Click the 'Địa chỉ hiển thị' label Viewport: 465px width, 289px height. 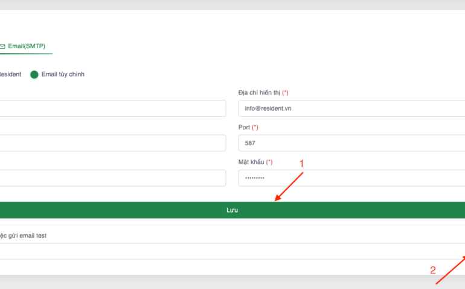click(x=263, y=93)
